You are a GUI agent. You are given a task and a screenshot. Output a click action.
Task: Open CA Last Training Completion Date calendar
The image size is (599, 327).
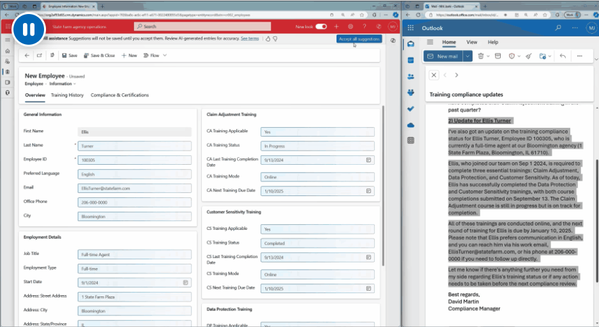[x=368, y=160]
